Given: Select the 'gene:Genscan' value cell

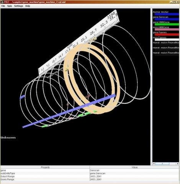Looking at the screenshot, I should pos(134,173).
